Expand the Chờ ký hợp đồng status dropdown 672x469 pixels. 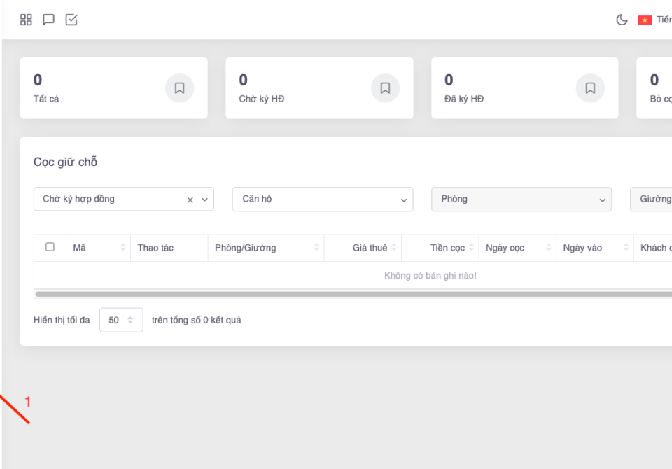205,199
